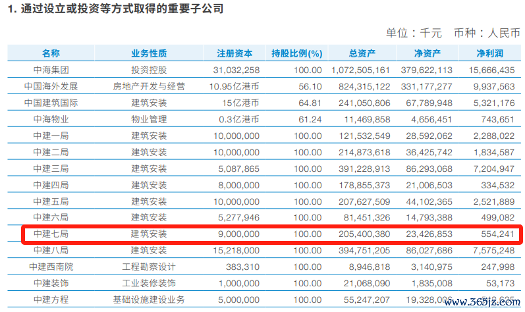Click total assets 55,247,207

(367, 299)
